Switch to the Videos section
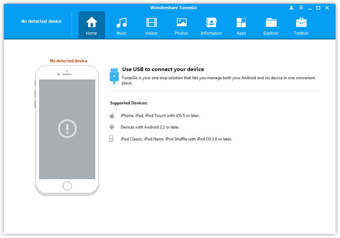The image size is (340, 238). point(151,26)
